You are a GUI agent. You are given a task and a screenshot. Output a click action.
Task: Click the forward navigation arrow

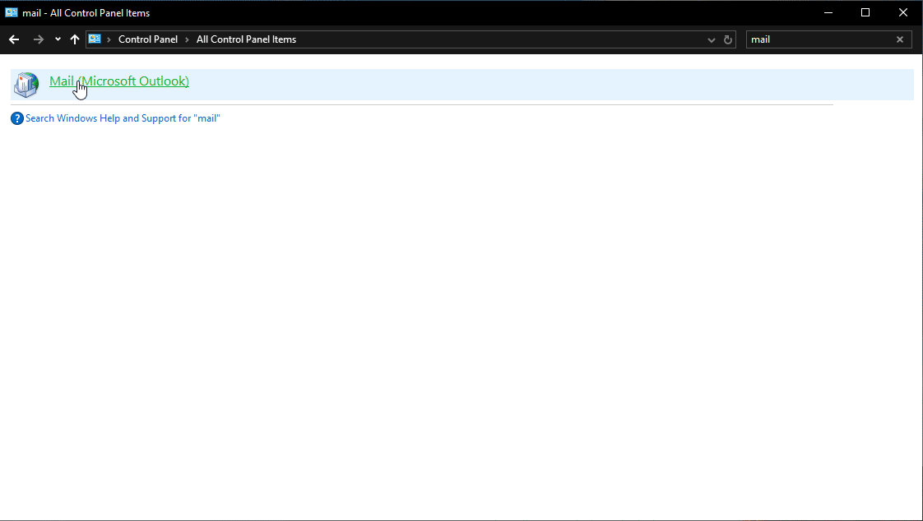(x=39, y=39)
